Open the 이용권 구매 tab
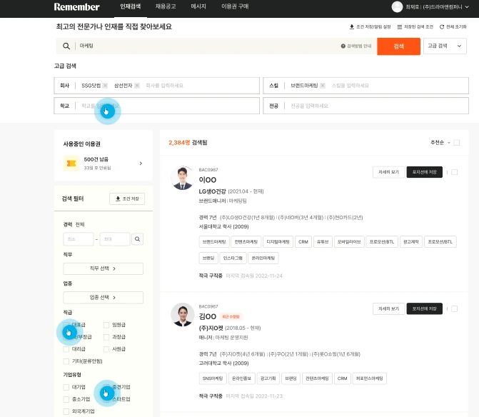 (x=235, y=6)
